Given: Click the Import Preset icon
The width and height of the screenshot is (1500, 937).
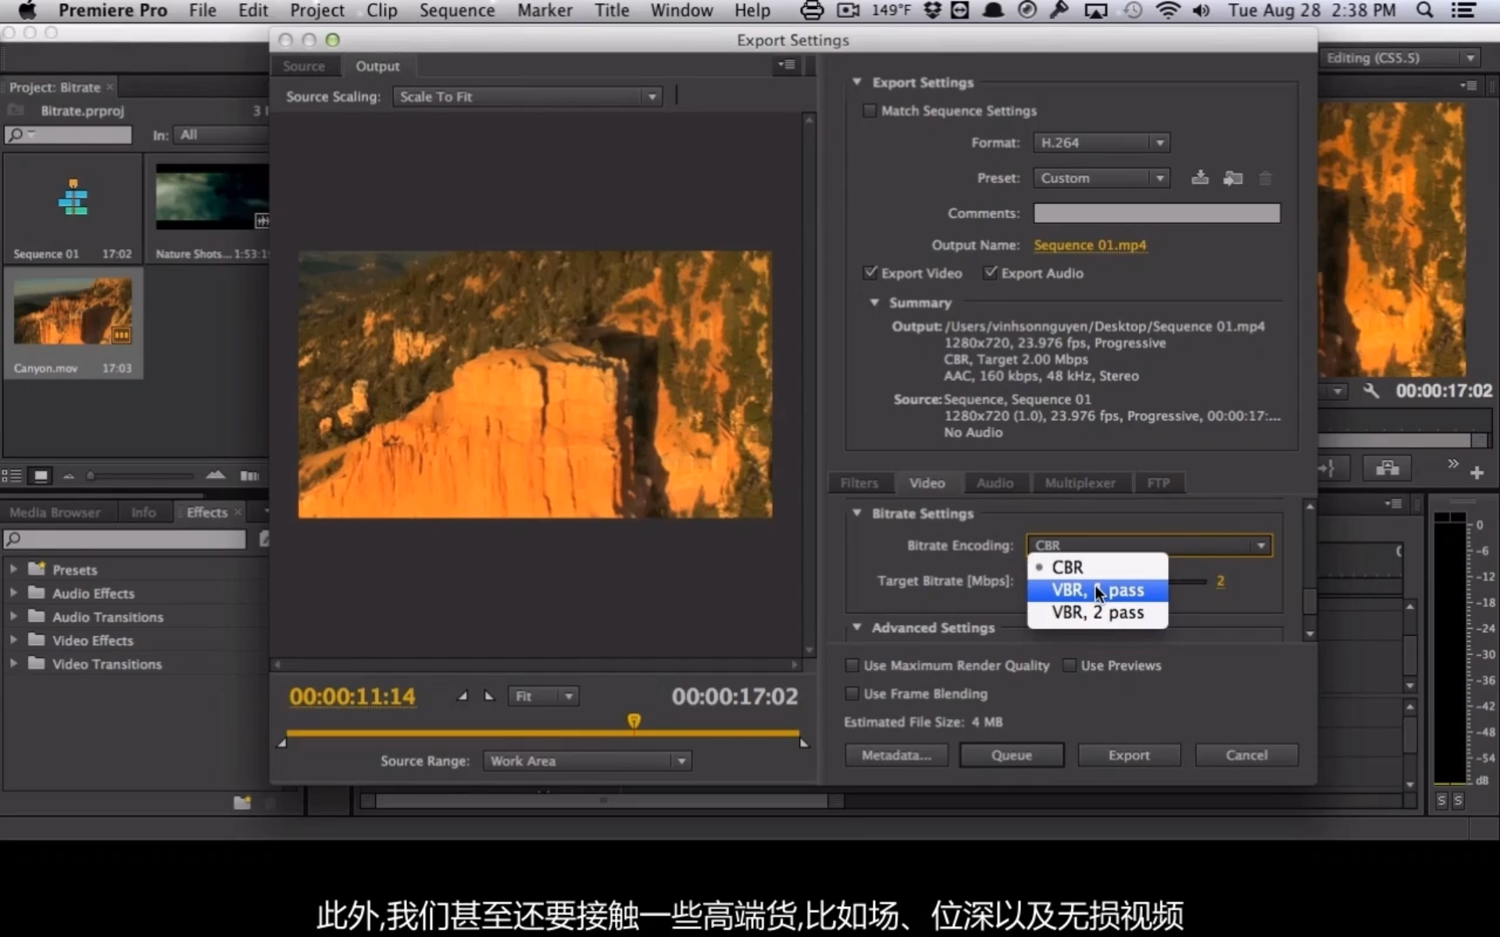Looking at the screenshot, I should tap(1233, 178).
